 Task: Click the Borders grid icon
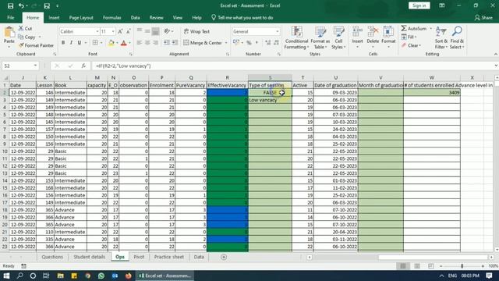(95, 43)
